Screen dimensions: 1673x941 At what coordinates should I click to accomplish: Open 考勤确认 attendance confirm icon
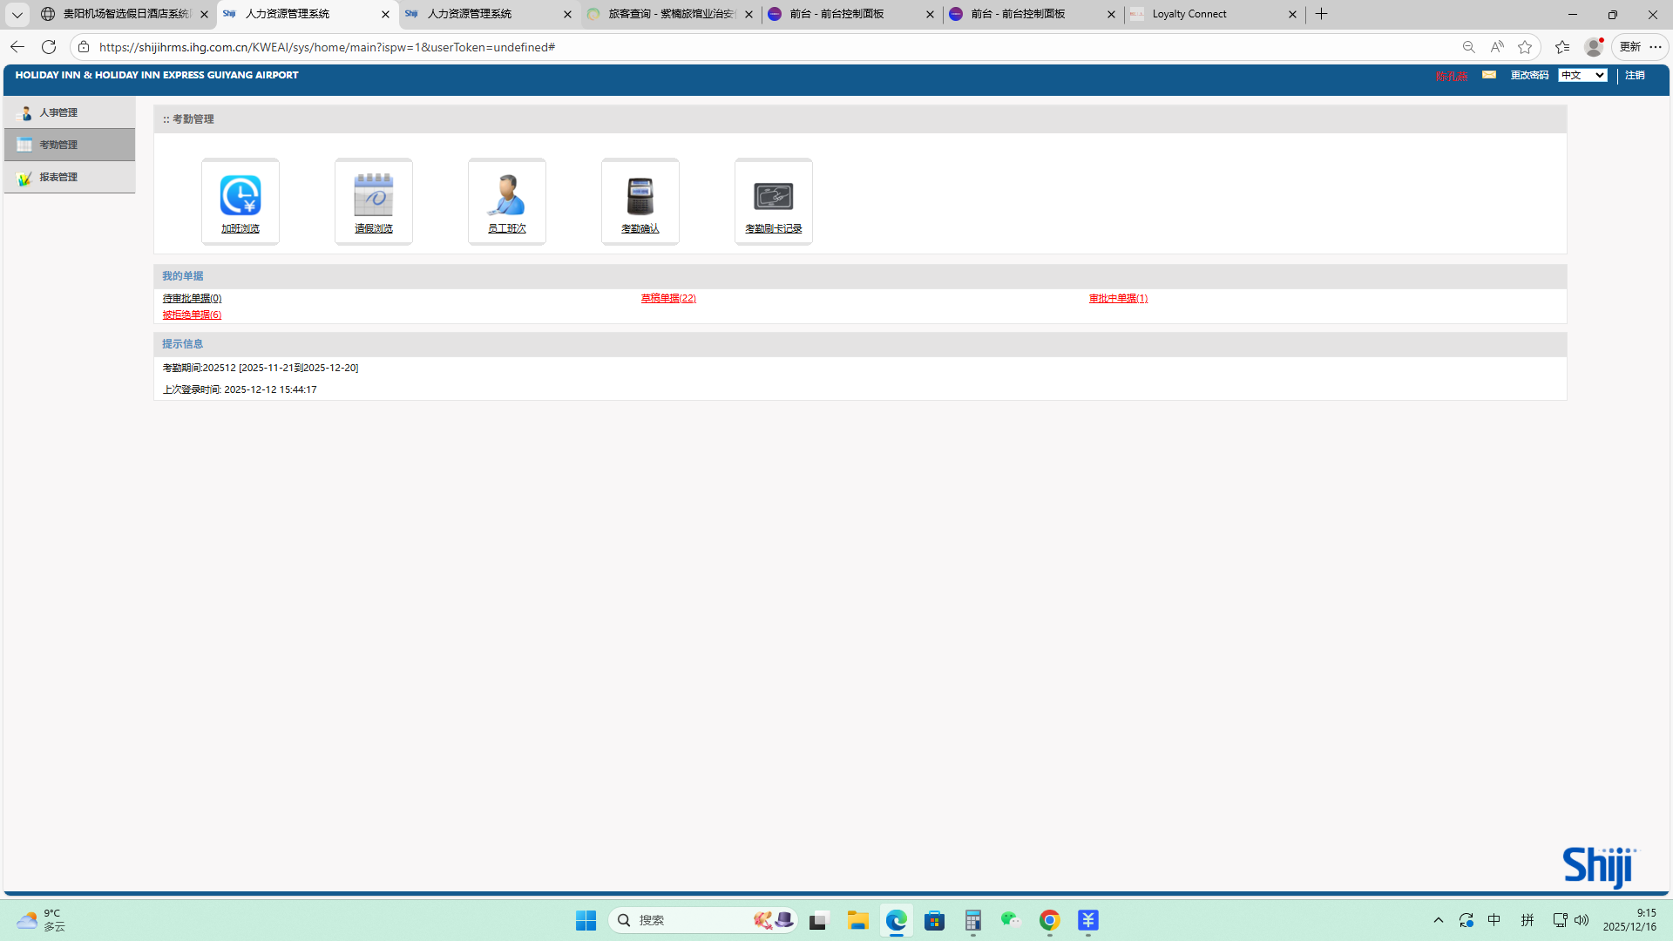[x=640, y=200]
